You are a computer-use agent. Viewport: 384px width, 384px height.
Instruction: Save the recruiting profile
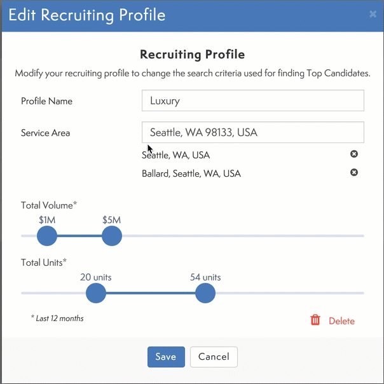pyautogui.click(x=166, y=357)
